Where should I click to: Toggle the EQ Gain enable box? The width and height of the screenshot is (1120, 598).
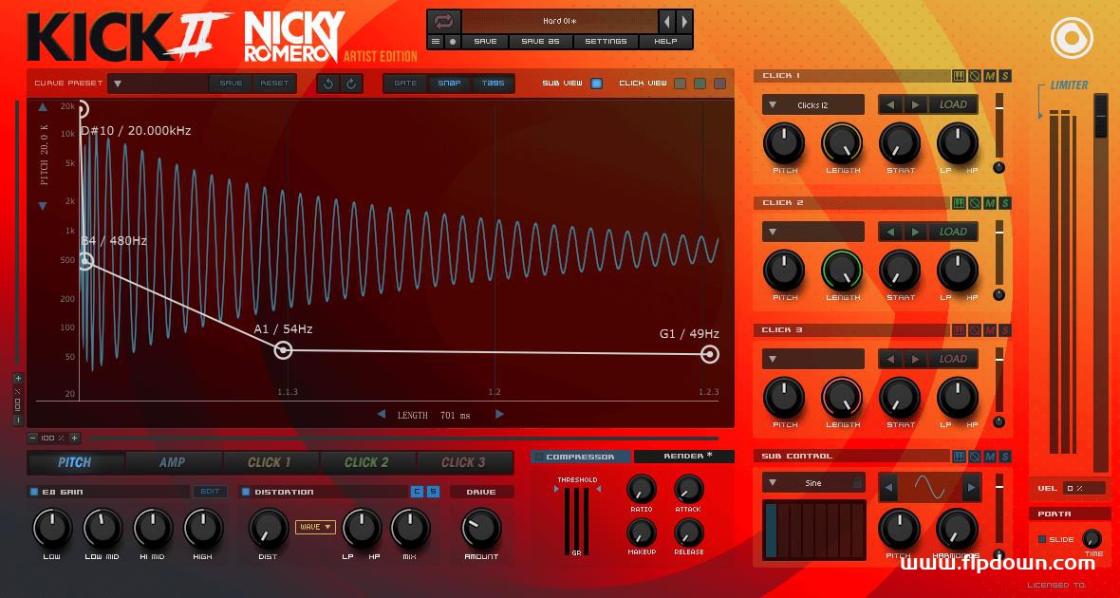[x=35, y=492]
